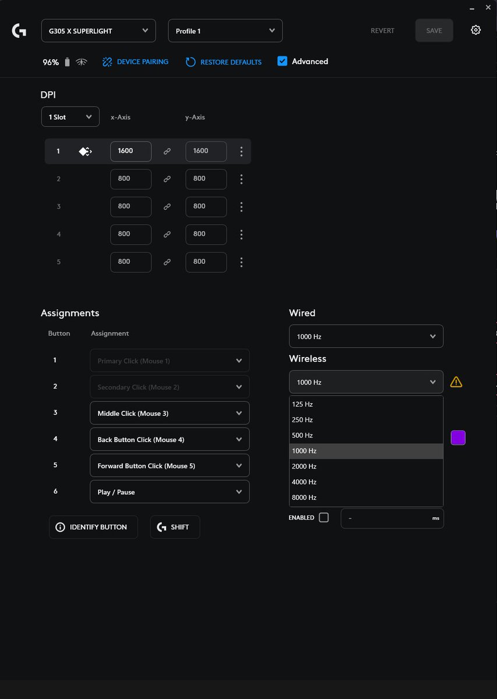Open three-dot menu for DPI row 4

pyautogui.click(x=241, y=234)
